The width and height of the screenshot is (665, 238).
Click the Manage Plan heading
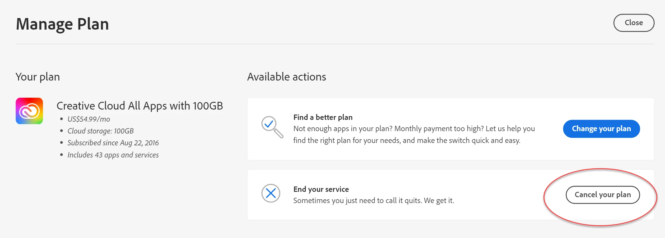coord(62,24)
